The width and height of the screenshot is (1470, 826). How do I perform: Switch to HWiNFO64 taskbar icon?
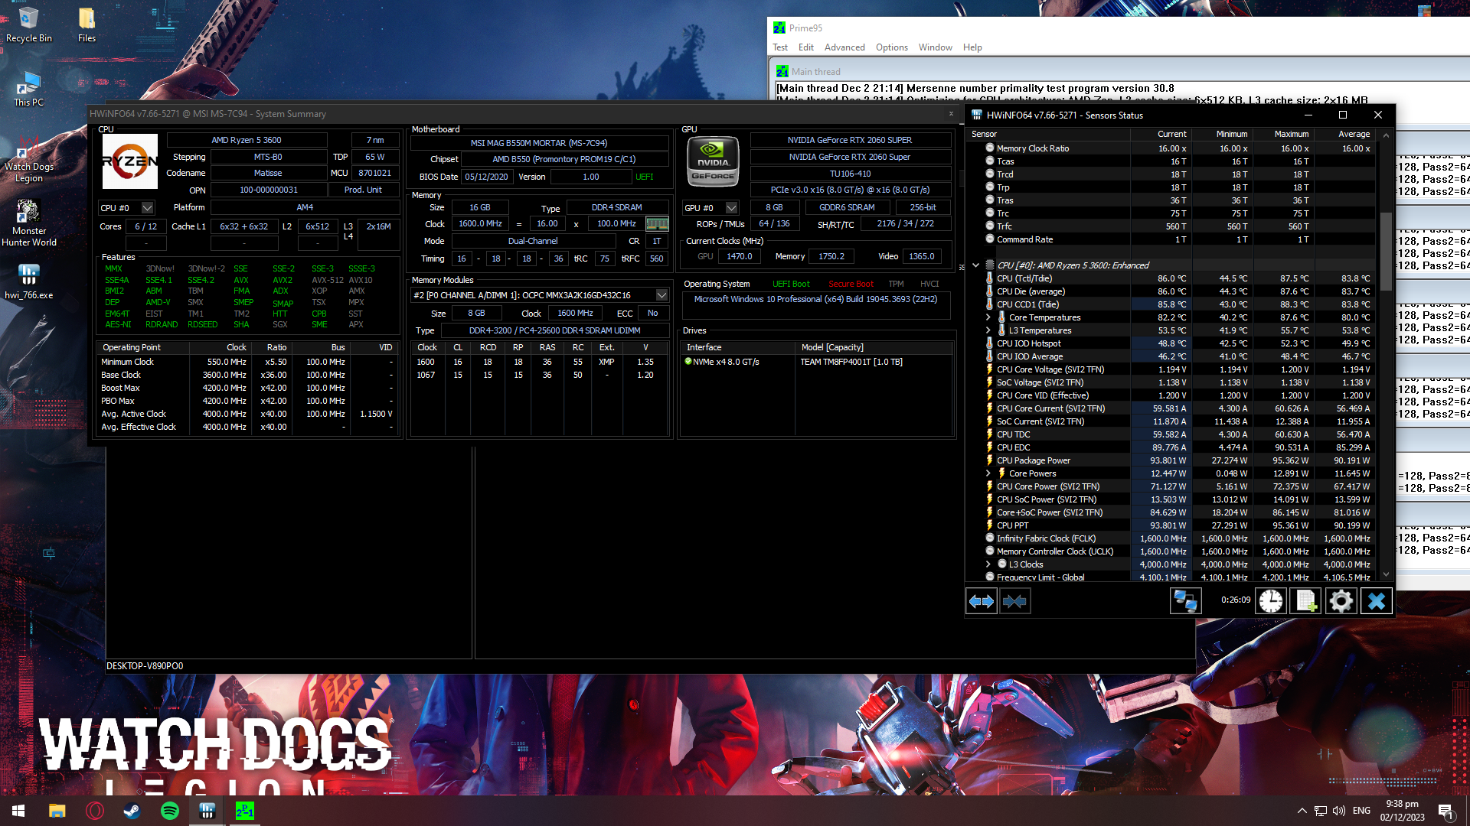(207, 811)
